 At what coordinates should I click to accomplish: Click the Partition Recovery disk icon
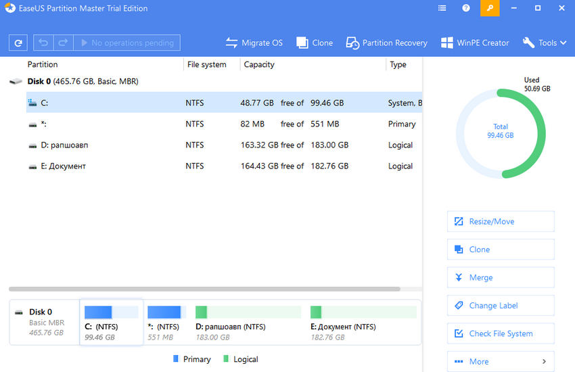(352, 43)
